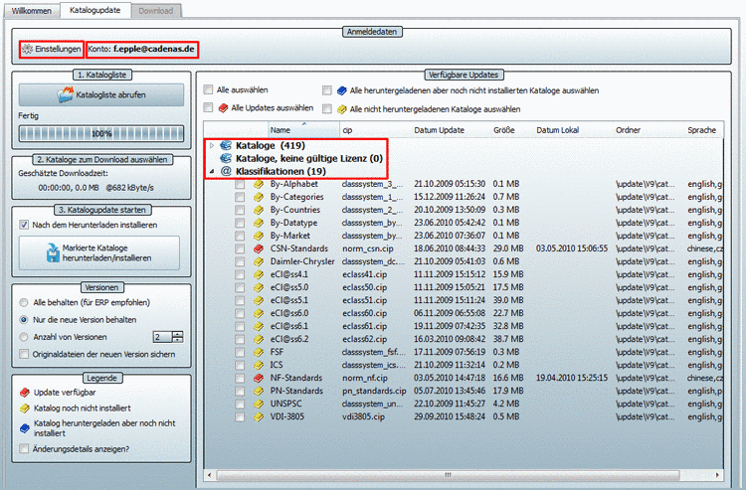Viewport: 746px width, 490px height.
Task: Open Einstellungen gear icon
Action: [x=27, y=49]
